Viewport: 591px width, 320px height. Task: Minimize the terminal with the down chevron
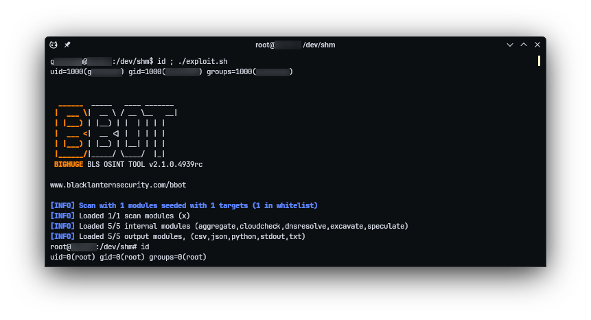[510, 45]
